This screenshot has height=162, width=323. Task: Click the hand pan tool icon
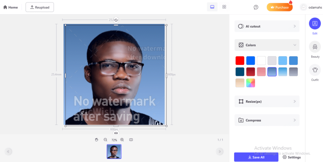pyautogui.click(x=97, y=140)
